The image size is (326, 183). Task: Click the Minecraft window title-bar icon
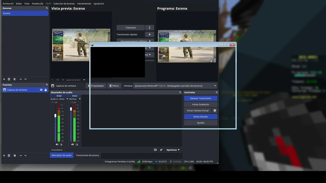point(92,45)
